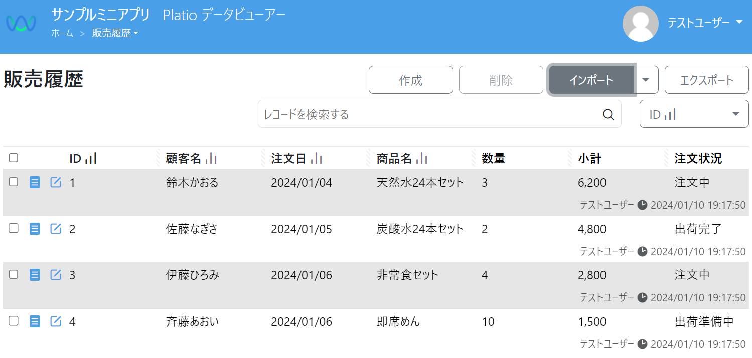Click subtotal value 2,800
The width and height of the screenshot is (752, 358).
point(592,275)
